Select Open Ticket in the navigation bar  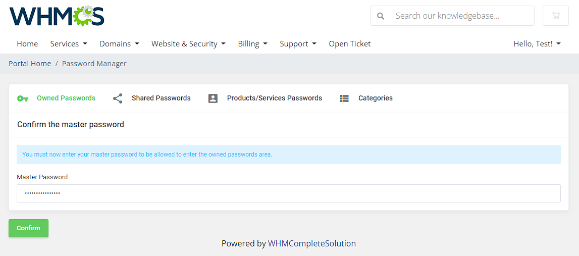pyautogui.click(x=350, y=43)
